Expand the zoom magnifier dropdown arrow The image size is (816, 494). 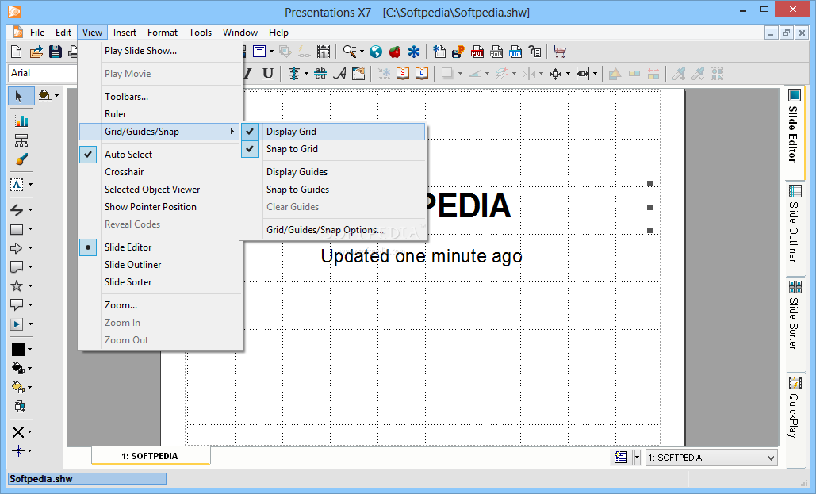(362, 52)
